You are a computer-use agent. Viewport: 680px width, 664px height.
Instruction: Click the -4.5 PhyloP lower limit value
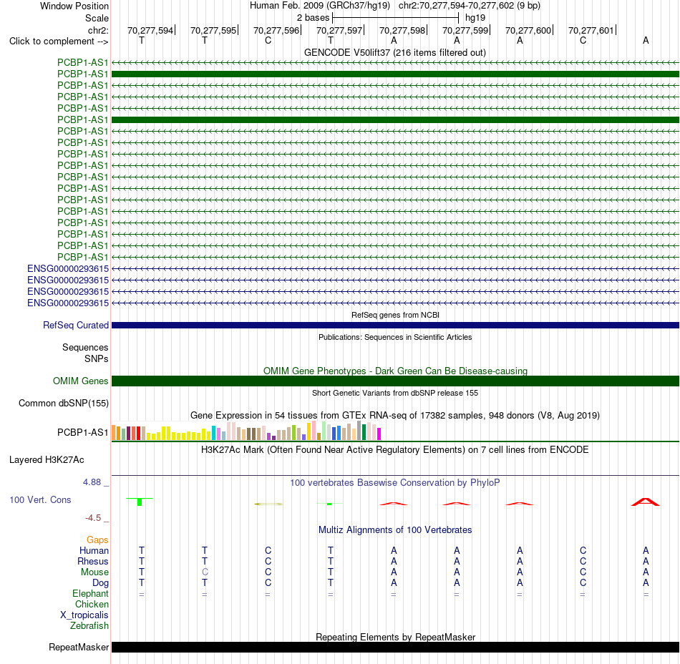93,518
